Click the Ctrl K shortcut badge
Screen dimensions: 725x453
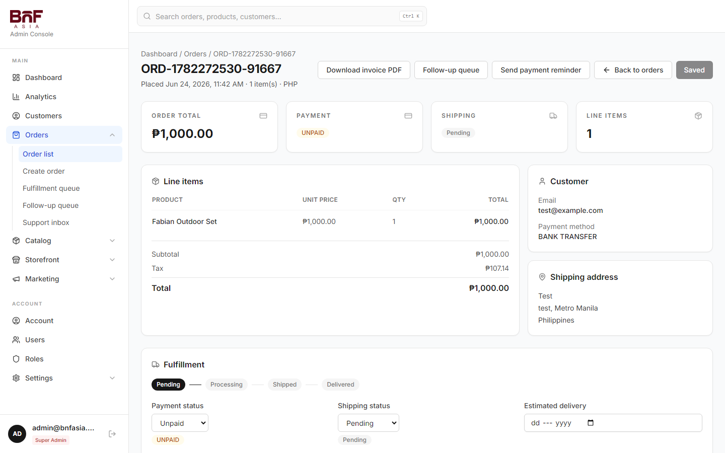(411, 16)
